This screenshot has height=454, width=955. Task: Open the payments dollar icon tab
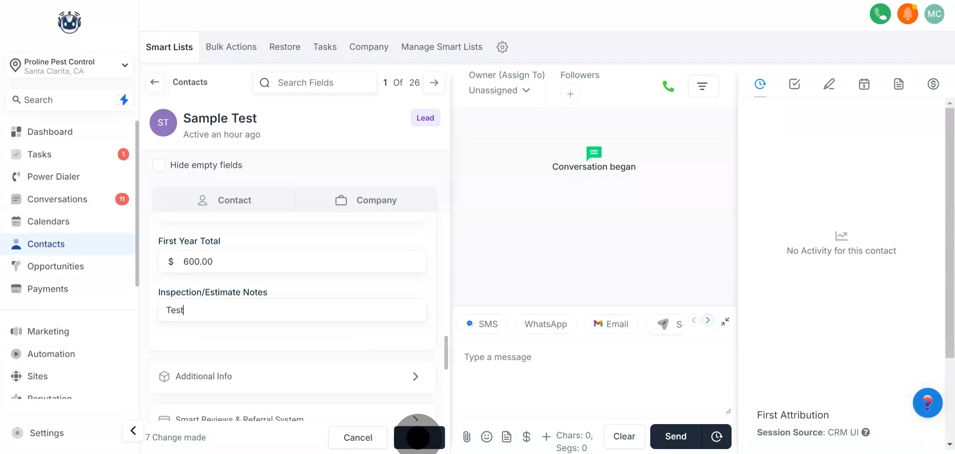tap(933, 84)
